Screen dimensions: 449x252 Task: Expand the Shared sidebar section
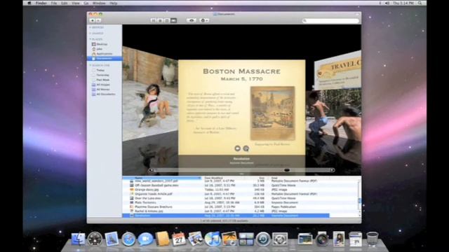tap(90, 34)
